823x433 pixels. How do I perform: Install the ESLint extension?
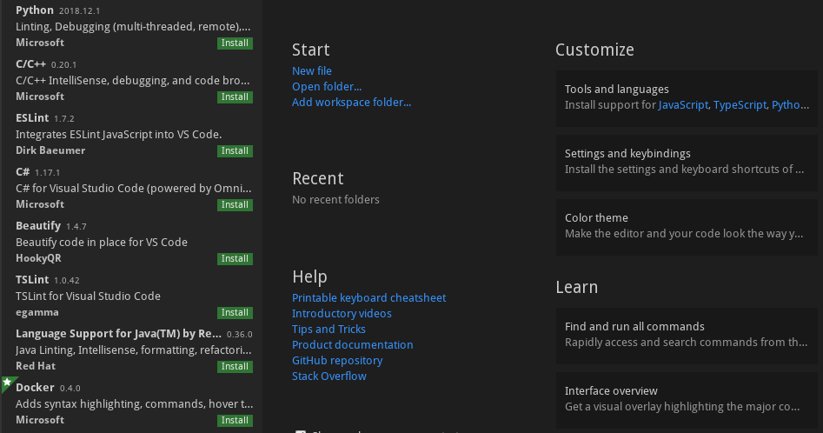(235, 151)
